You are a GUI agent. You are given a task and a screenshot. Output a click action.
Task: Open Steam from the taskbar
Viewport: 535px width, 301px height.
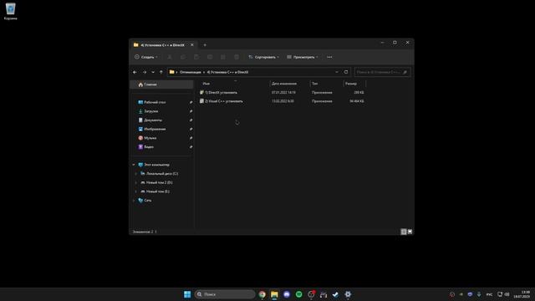coord(335,294)
